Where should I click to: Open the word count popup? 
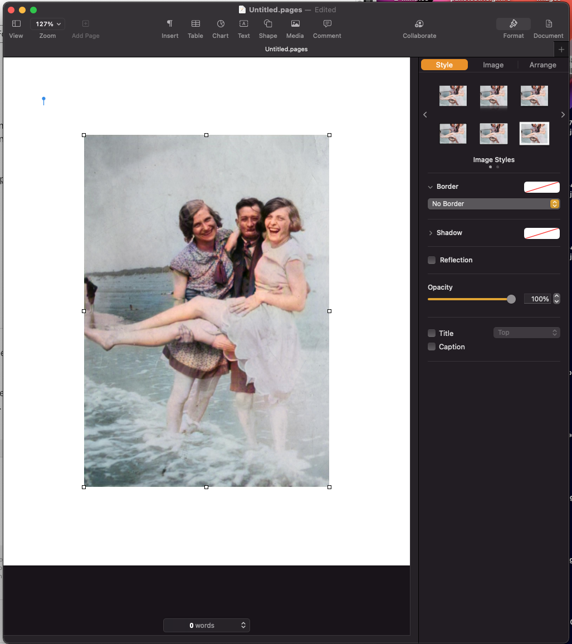tap(207, 626)
